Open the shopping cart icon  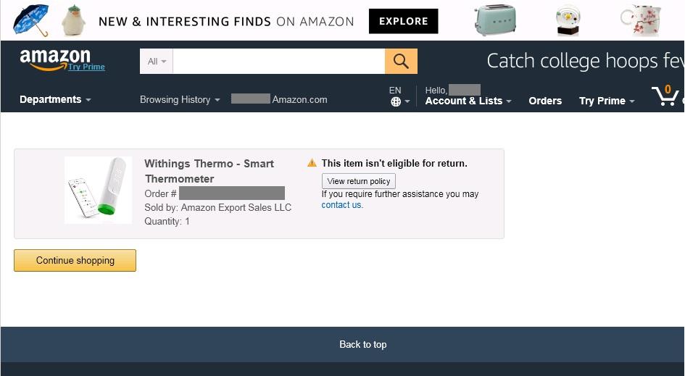tap(665, 95)
